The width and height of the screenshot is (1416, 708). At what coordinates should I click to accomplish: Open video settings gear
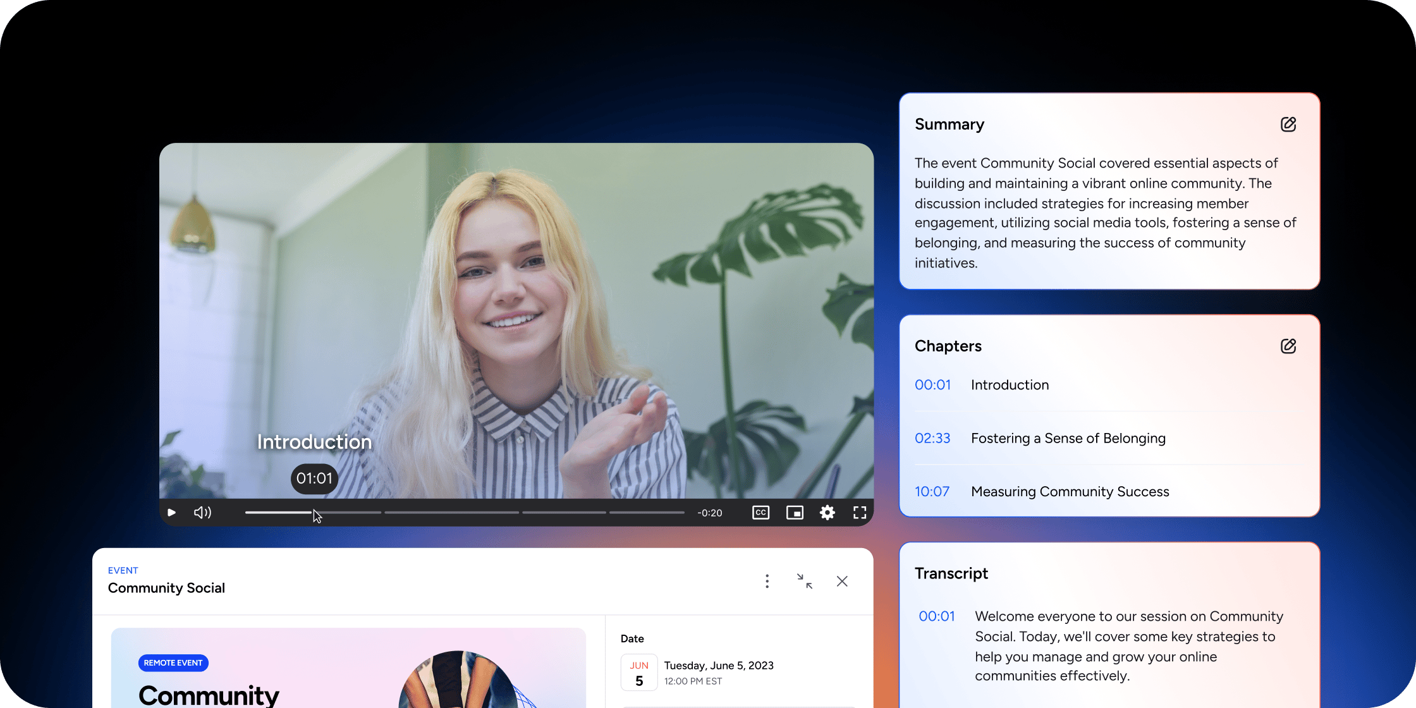pos(827,513)
